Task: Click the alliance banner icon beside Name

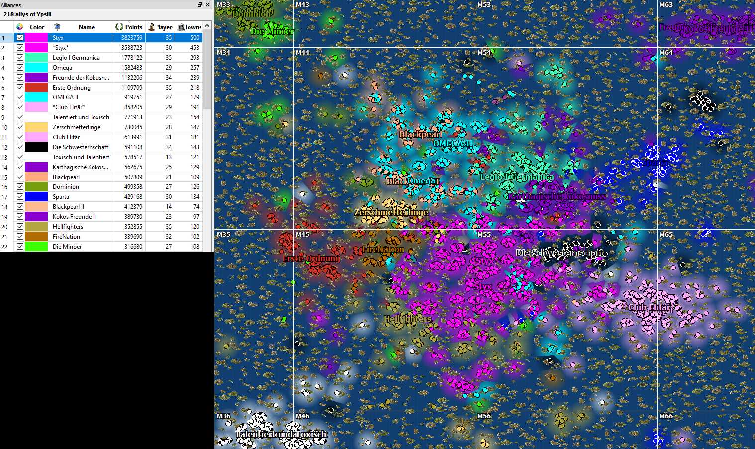Action: click(x=57, y=27)
